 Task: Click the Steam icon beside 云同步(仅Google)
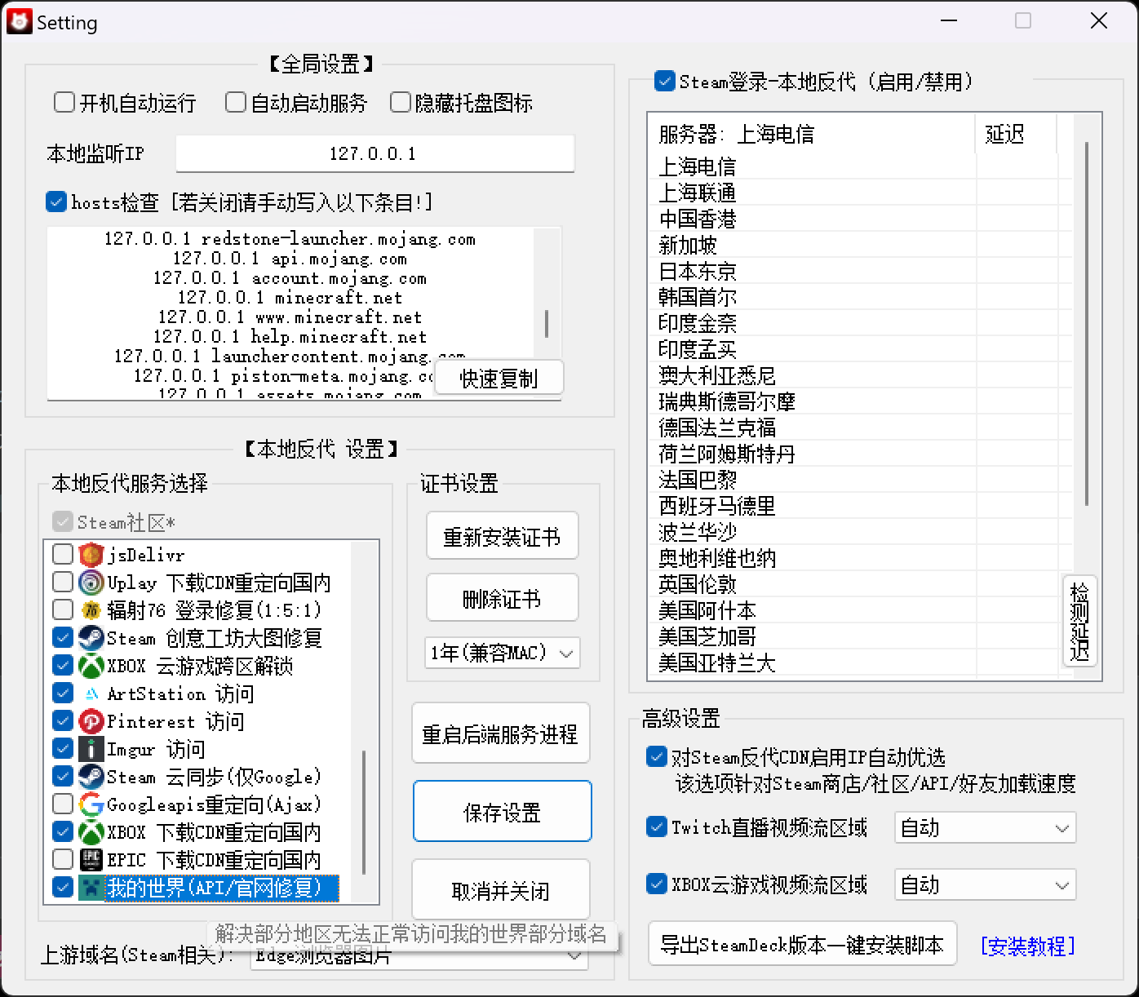[91, 777]
